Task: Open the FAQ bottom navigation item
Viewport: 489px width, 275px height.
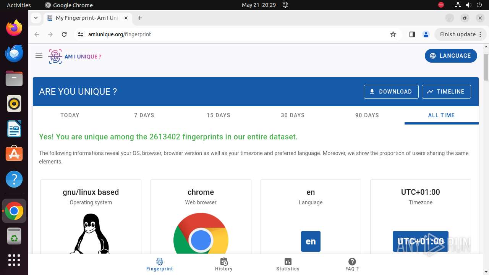Action: click(352, 264)
